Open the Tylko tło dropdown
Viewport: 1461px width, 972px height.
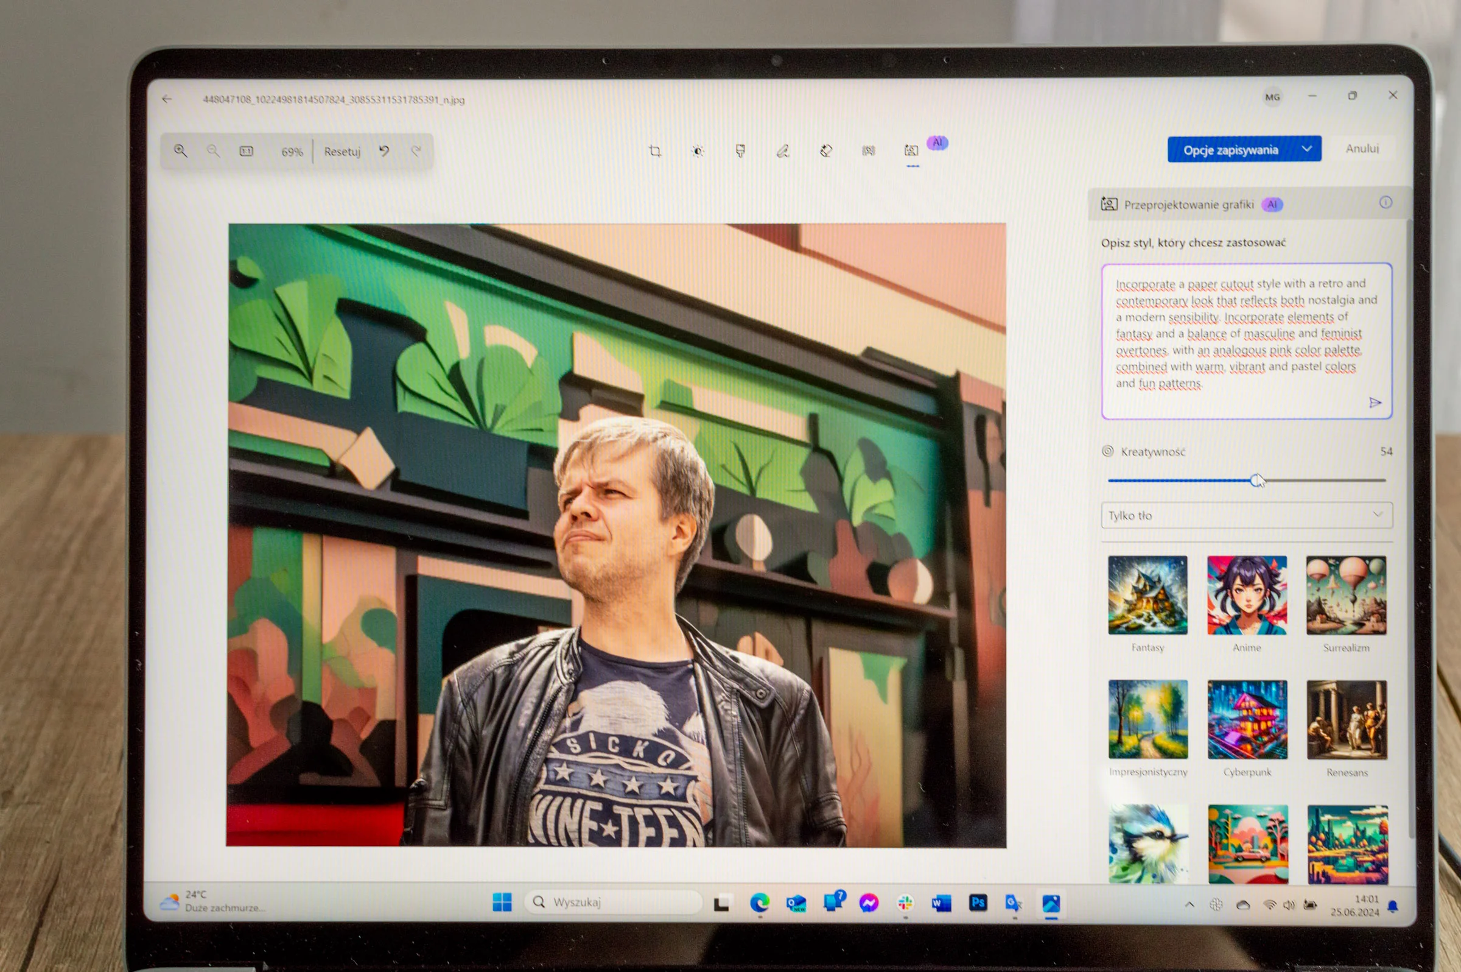(x=1247, y=515)
